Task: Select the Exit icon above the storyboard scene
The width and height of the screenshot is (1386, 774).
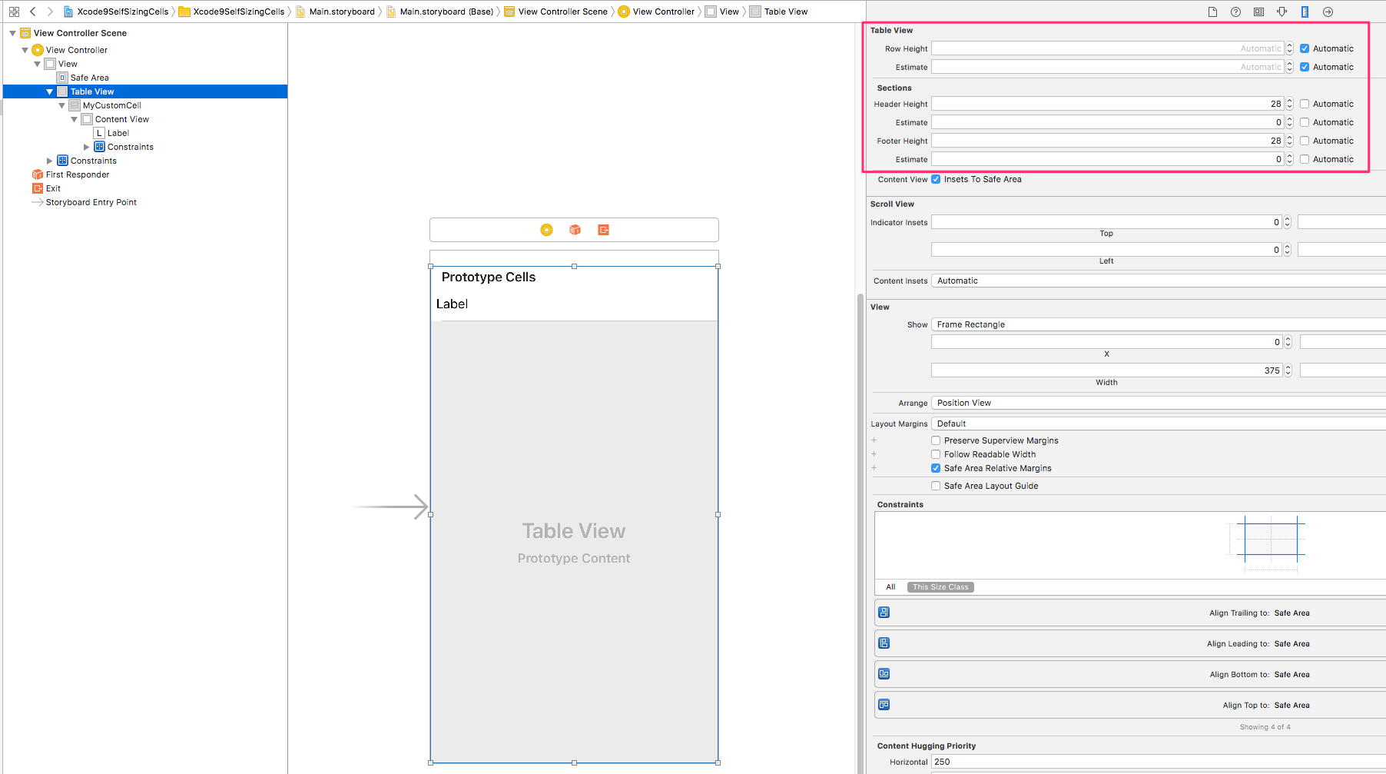Action: click(x=603, y=229)
